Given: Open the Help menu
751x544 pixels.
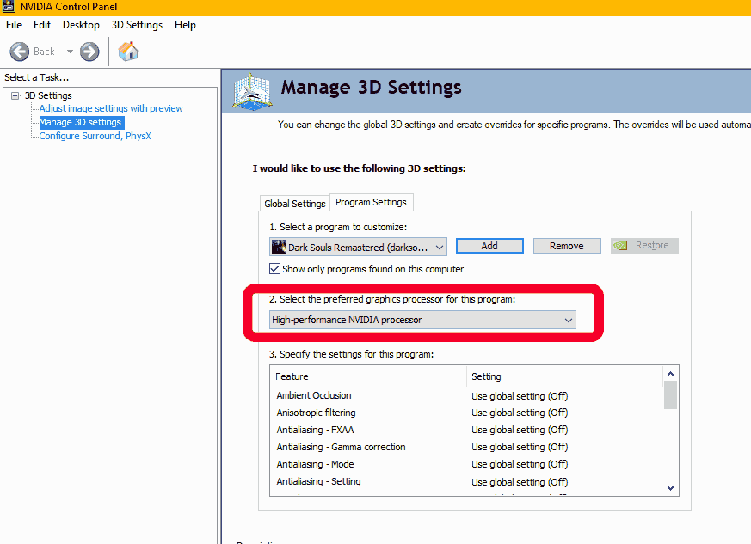Looking at the screenshot, I should tap(185, 25).
